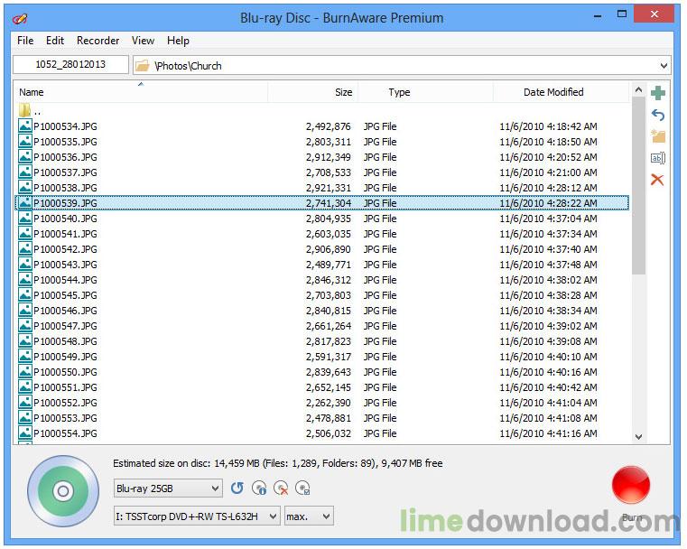The width and height of the screenshot is (687, 549).
Task: Click the file list scrollbar down arrow
Action: point(639,437)
